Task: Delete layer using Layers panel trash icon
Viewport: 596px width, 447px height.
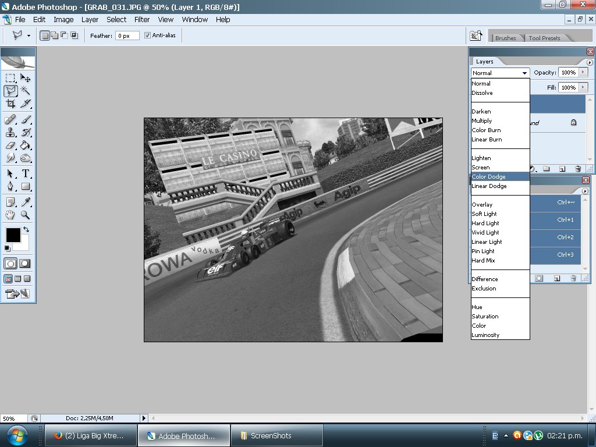Action: tap(578, 169)
